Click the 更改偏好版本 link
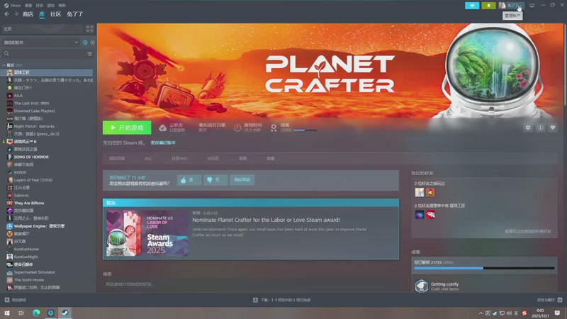567x319 pixels. (x=163, y=143)
